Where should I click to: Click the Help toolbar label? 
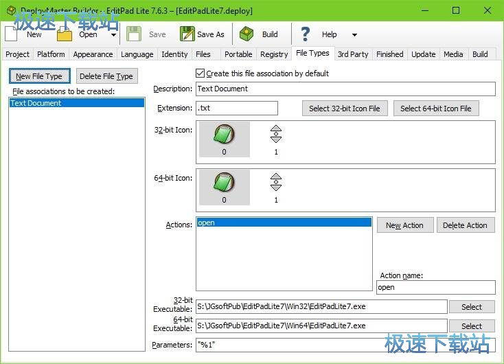(330, 34)
